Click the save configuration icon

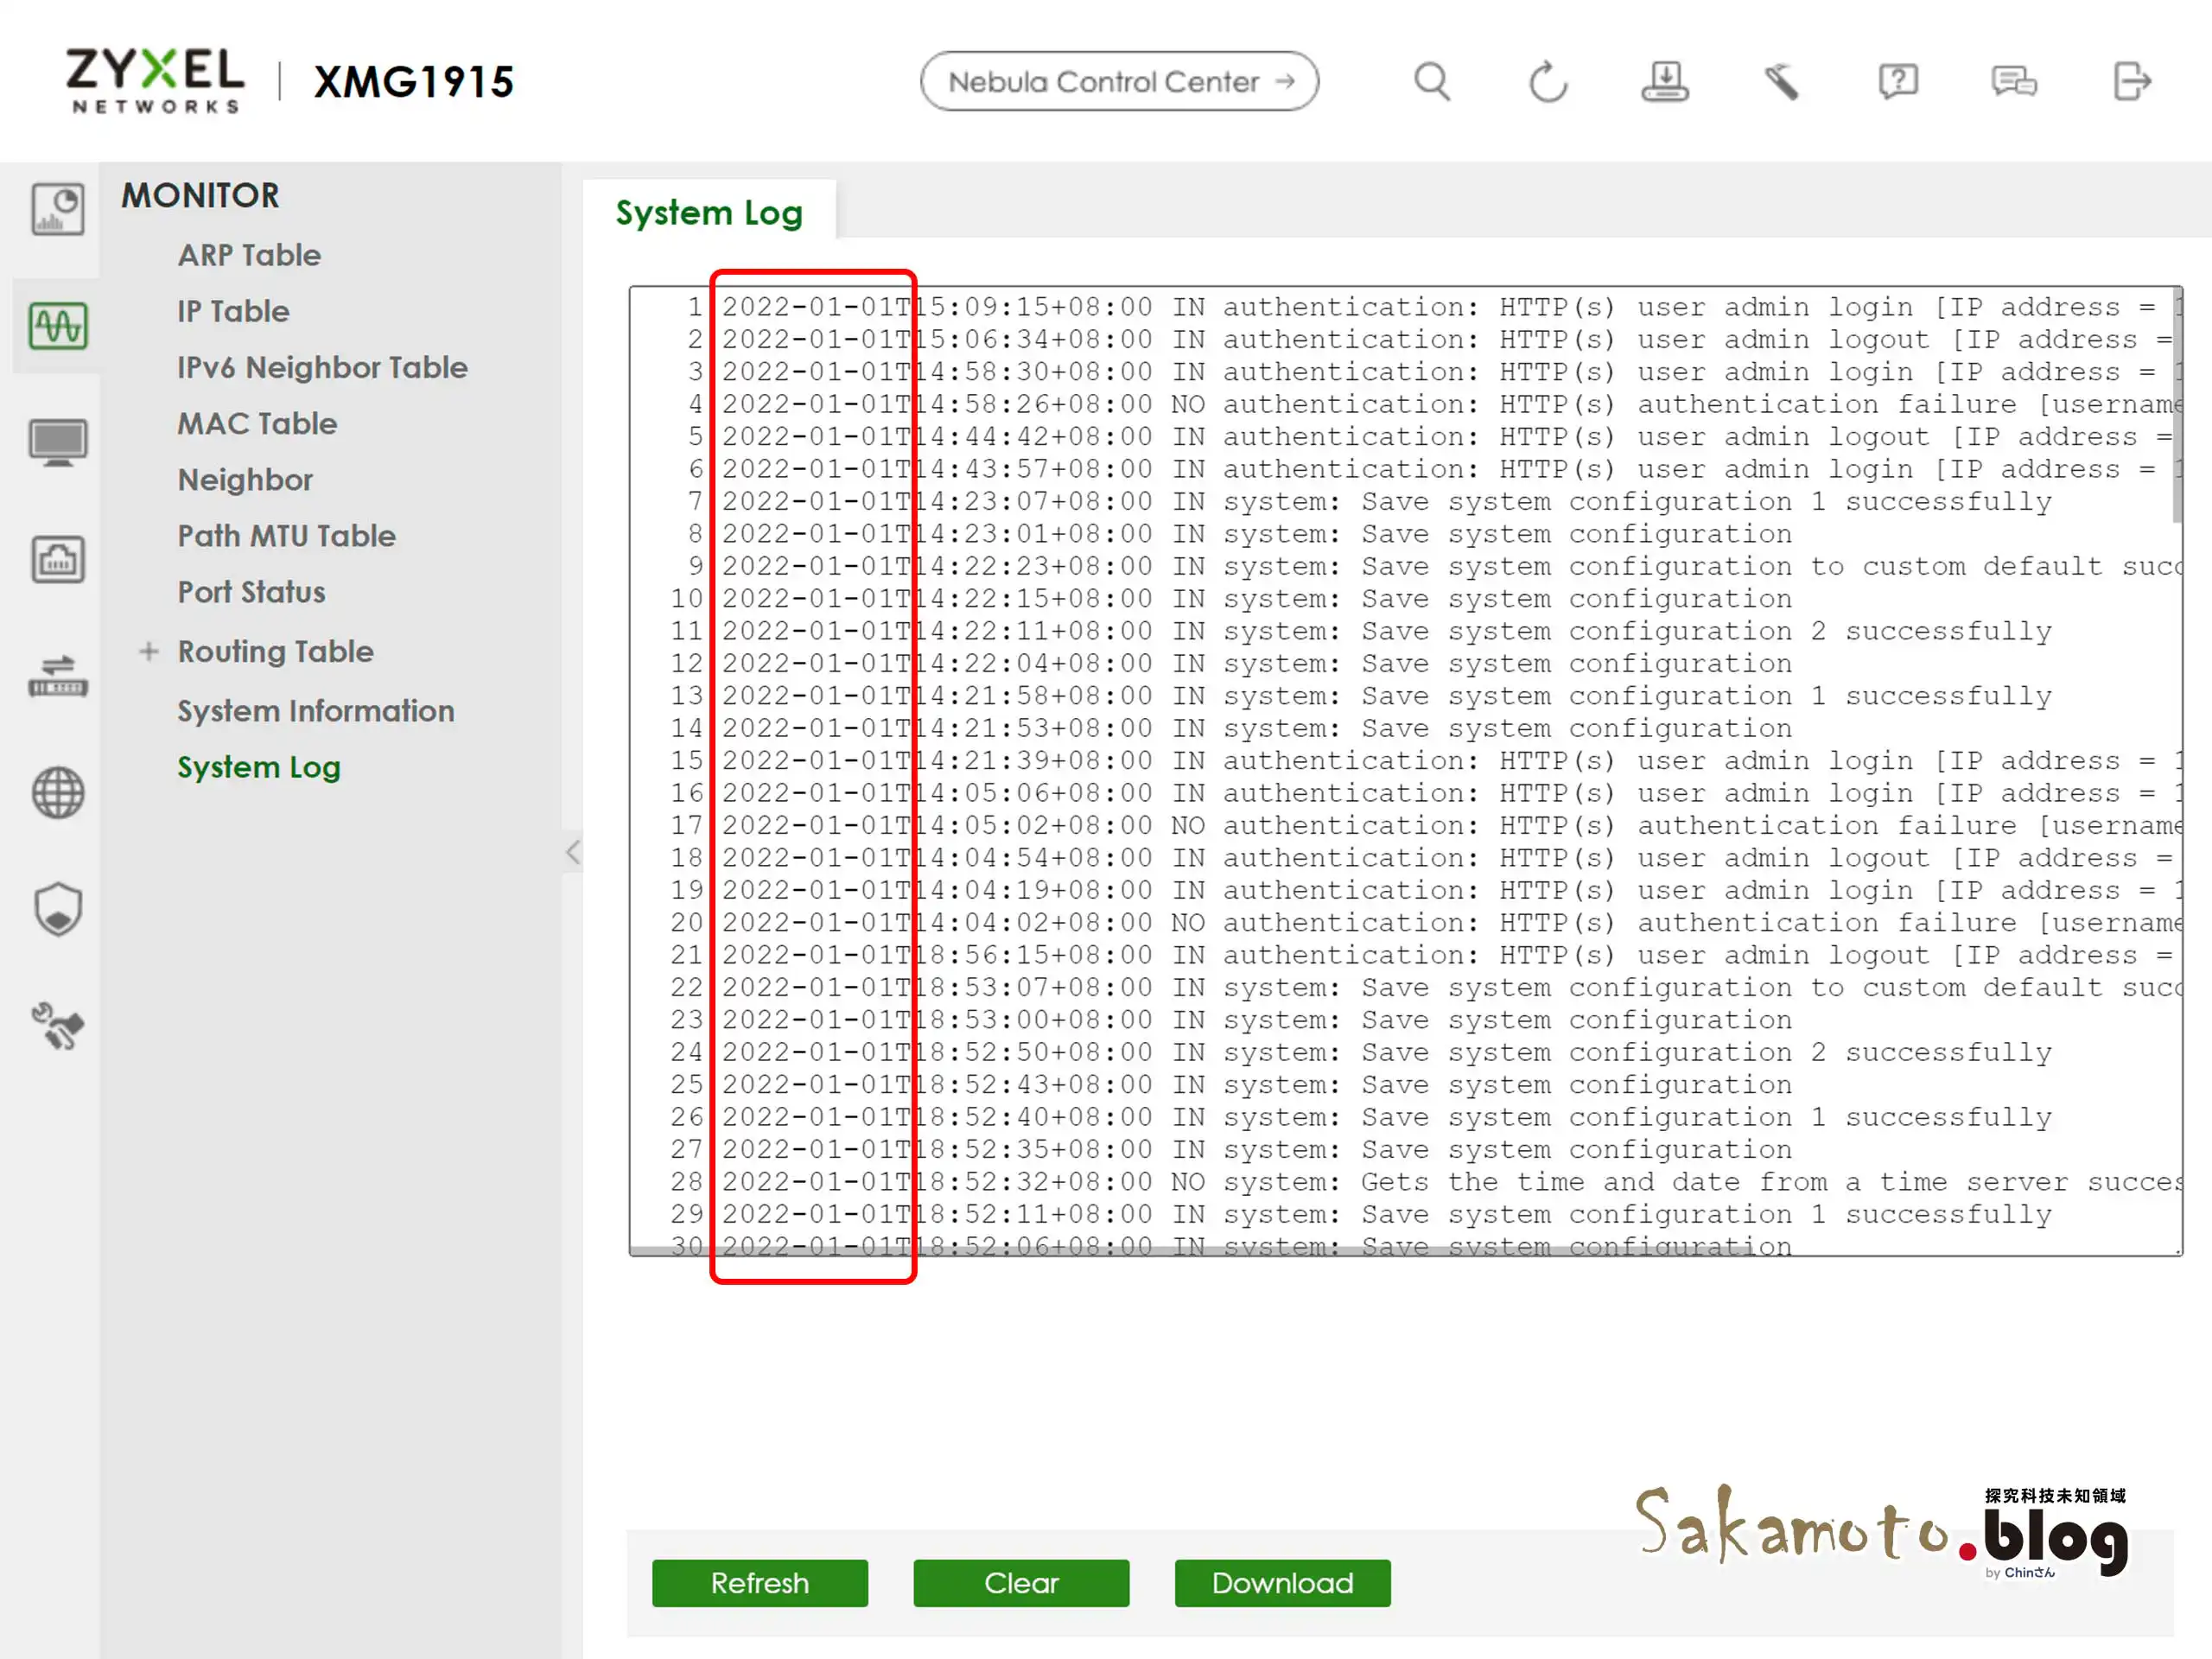pos(1664,82)
